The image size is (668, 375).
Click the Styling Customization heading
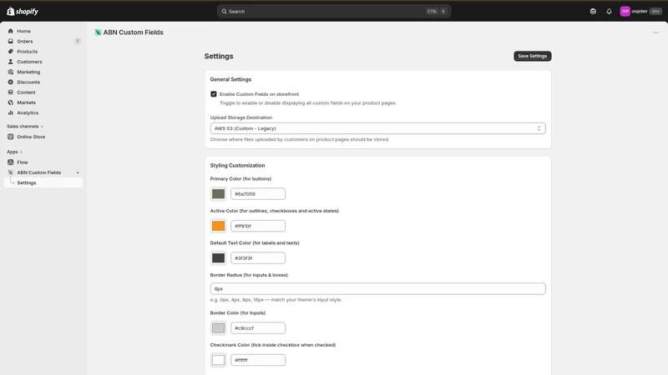237,165
